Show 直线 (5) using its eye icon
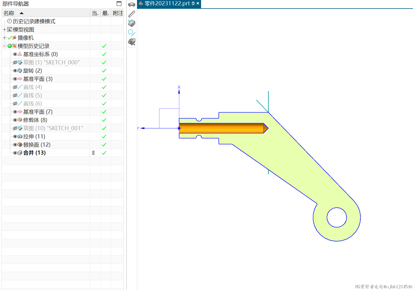Screen dimensions: 413x290 point(15,95)
